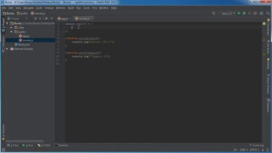This screenshot has height=153, width=272.
Task: Run app.js with the green play button
Action: click(239, 13)
